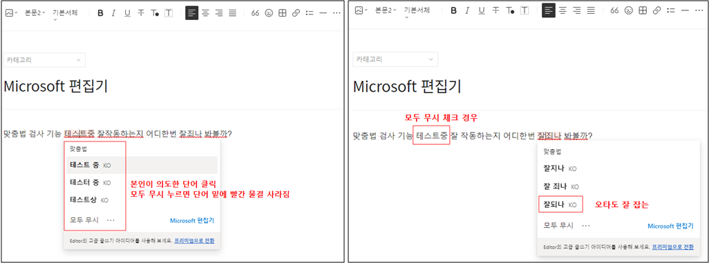Open text color picker in right editor

point(510,10)
